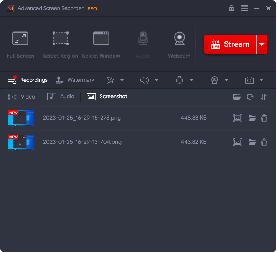This screenshot has width=277, height=253.
Task: Open file location of 16-29-13-704.png
Action: [252, 142]
